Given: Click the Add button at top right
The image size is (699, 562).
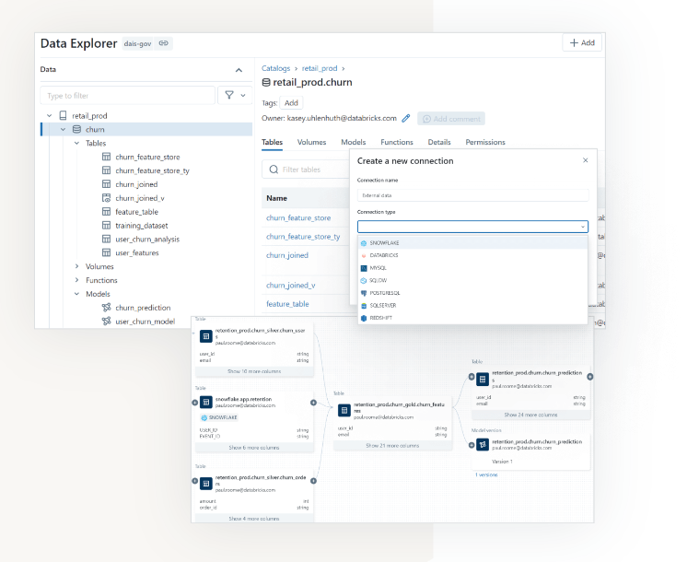Looking at the screenshot, I should (582, 43).
